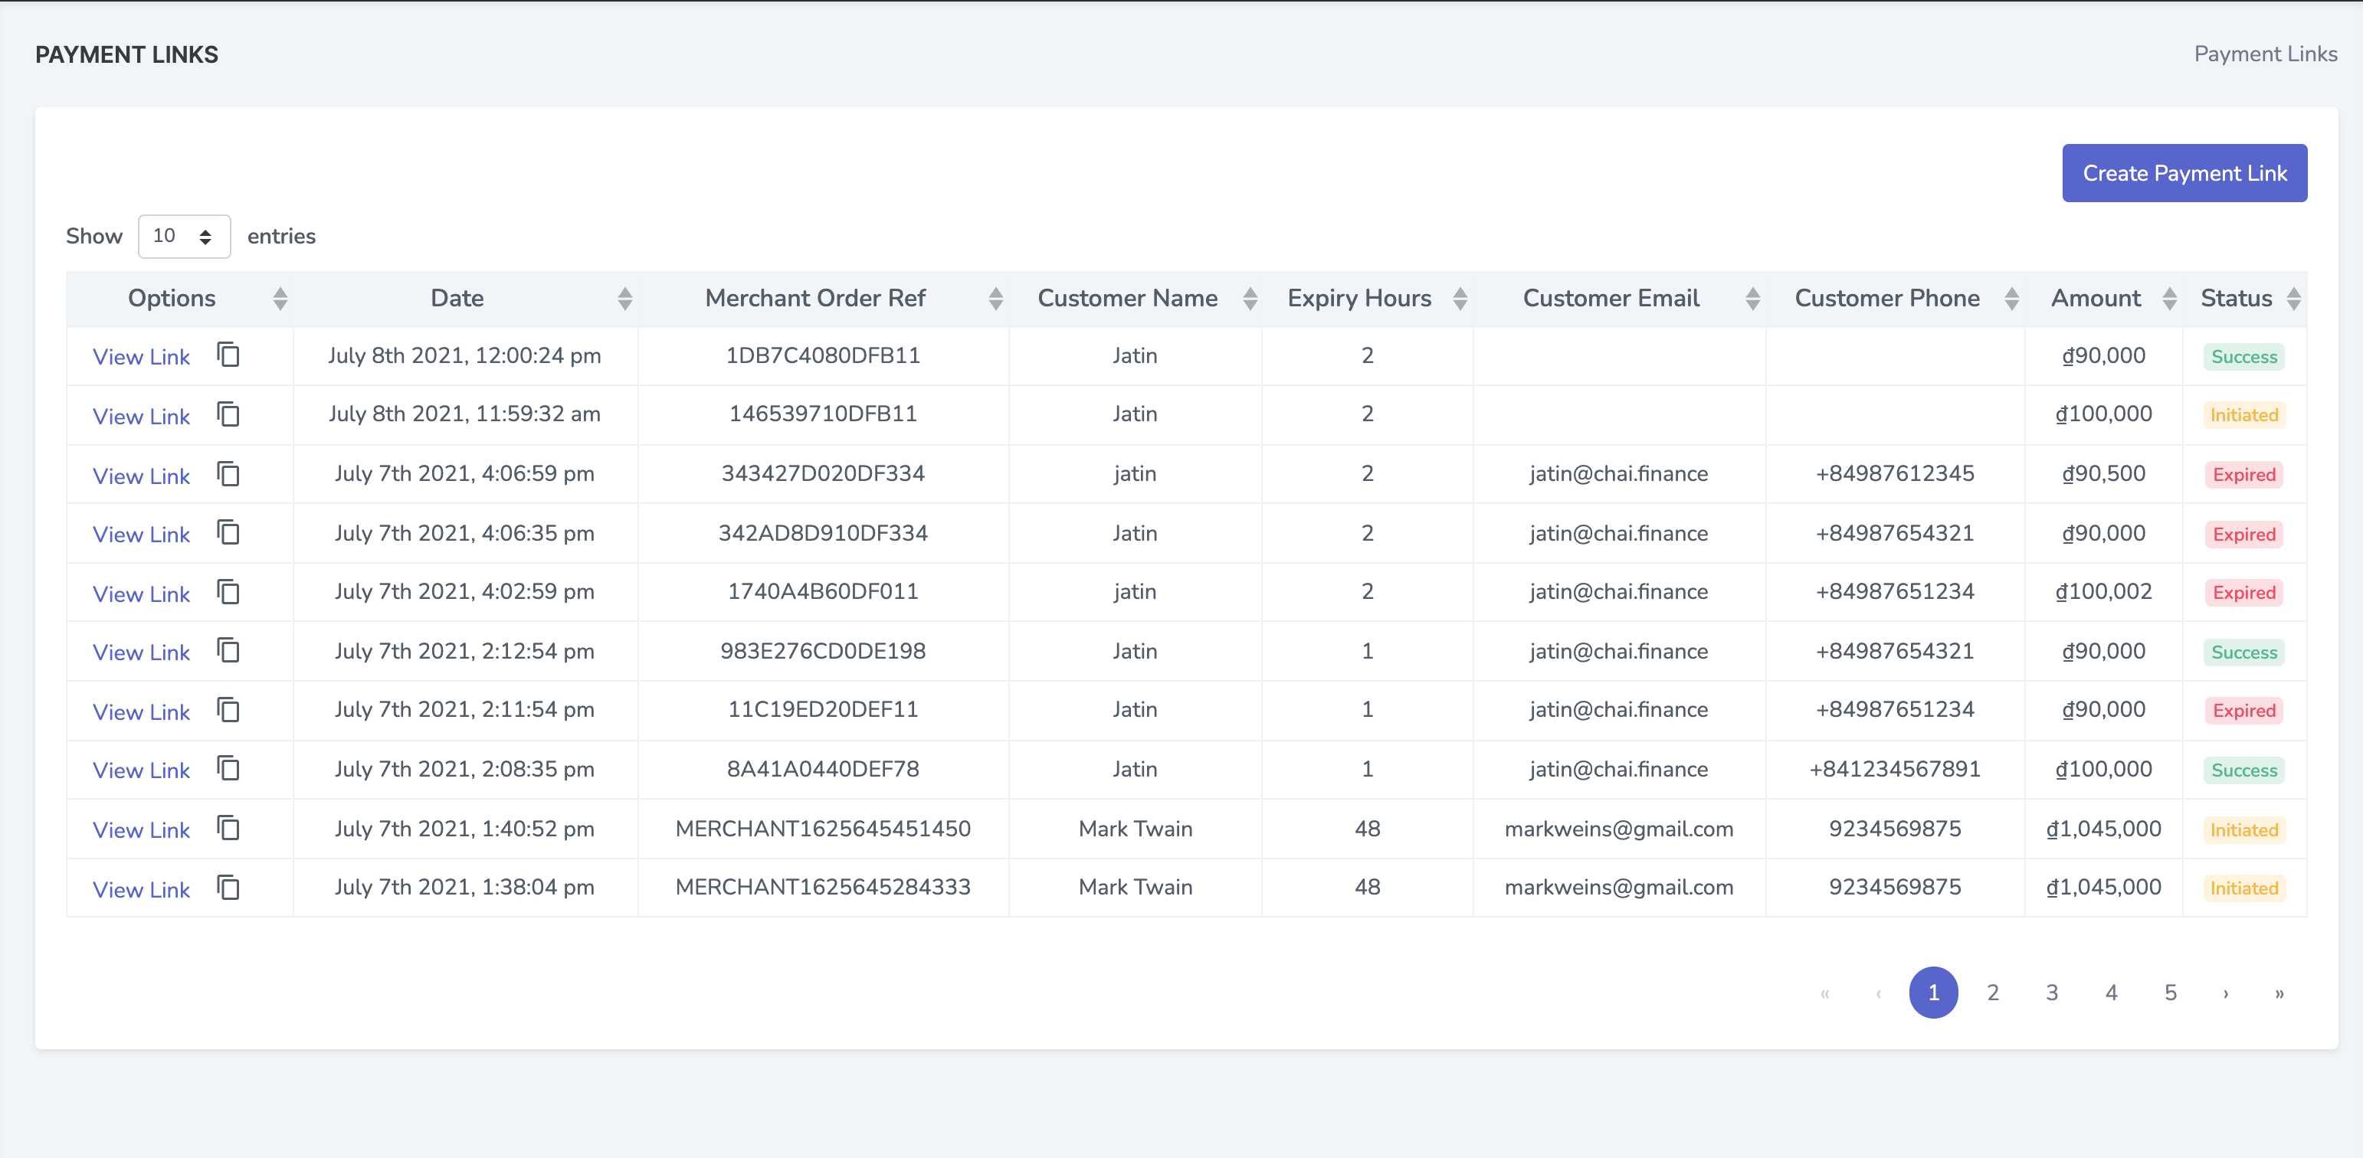Screen dimensions: 2363x1158
Task: Go to pagination page 2
Action: [1994, 993]
